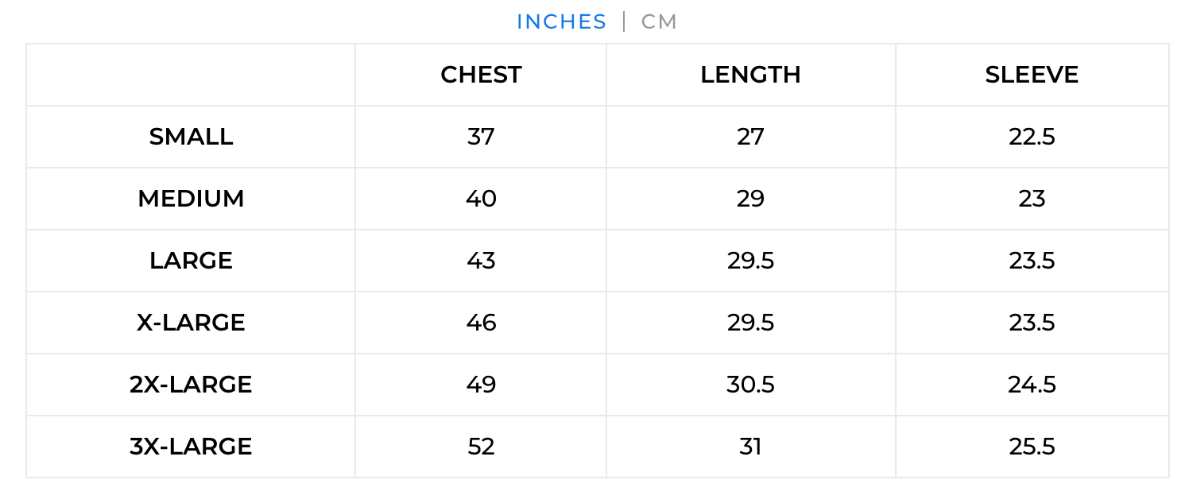The image size is (1189, 499).
Task: Click the Medium chest value 40
Action: 481,199
